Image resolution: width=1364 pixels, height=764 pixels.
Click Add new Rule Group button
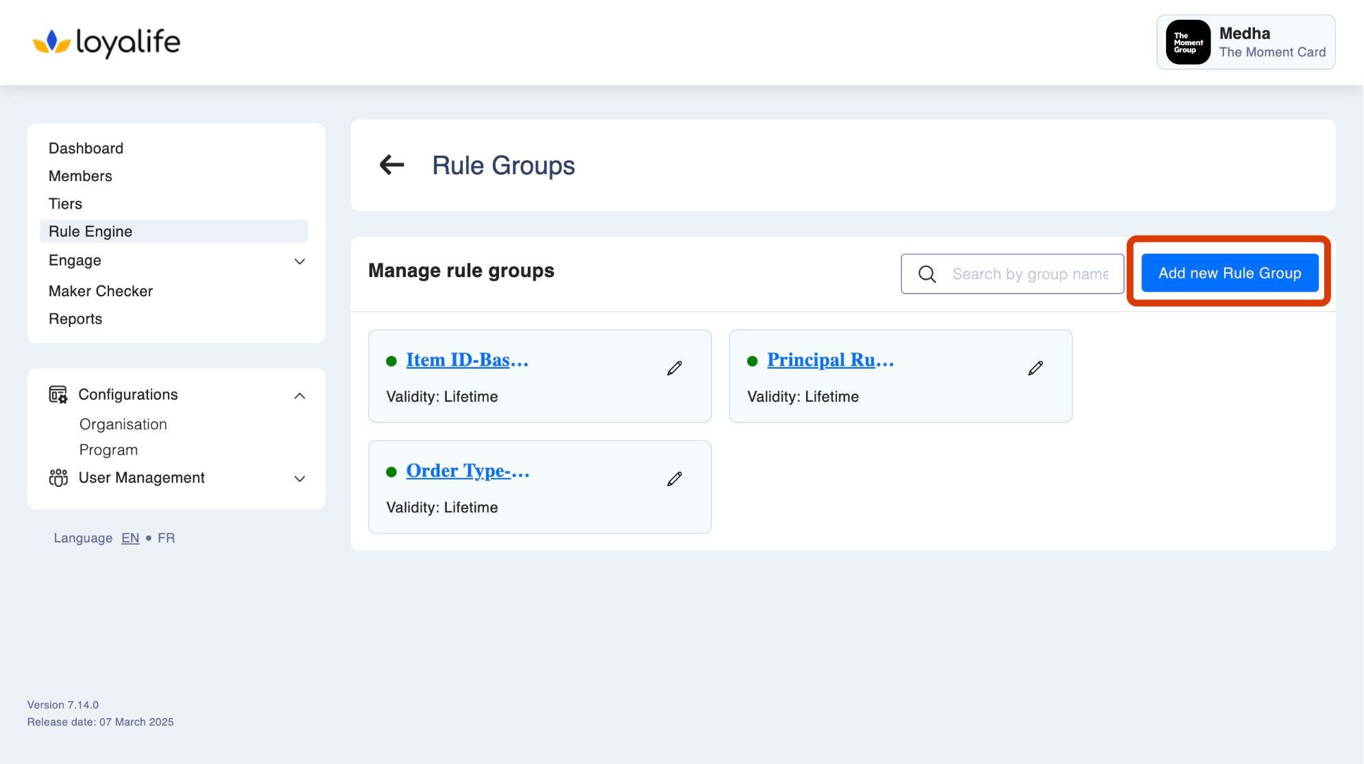point(1229,273)
